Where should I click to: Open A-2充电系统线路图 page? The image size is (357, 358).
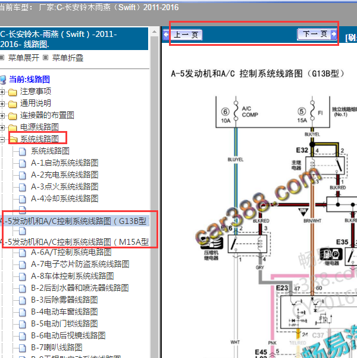coord(65,175)
